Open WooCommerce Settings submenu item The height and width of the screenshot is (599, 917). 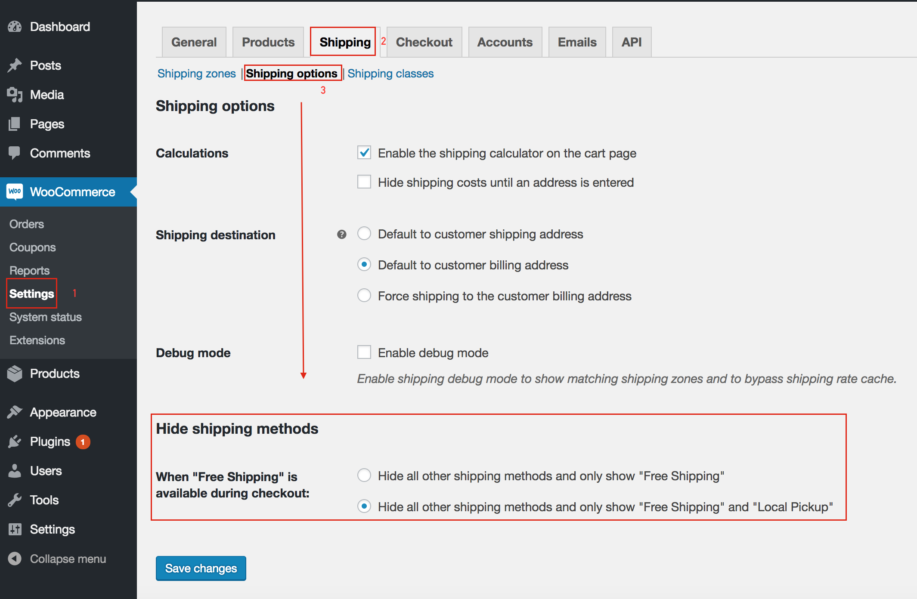point(32,294)
